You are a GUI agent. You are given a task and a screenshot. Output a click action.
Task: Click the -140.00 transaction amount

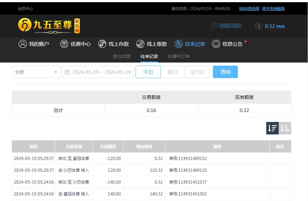[x=113, y=182]
